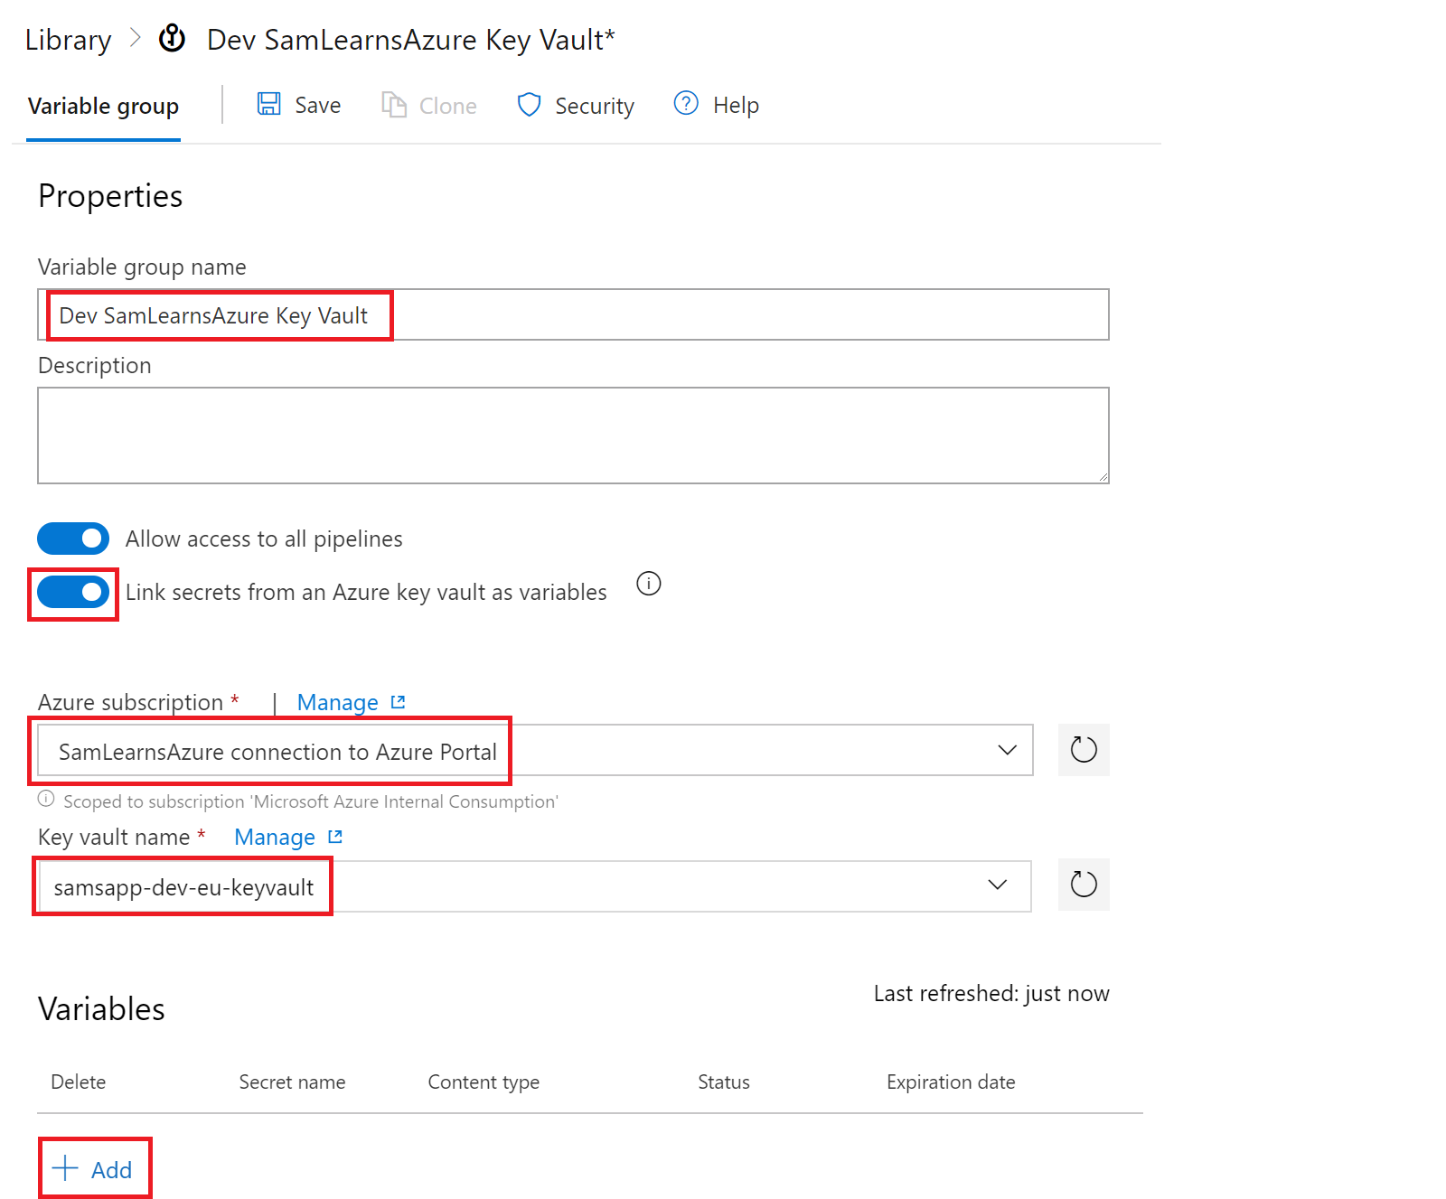Expand the Azure subscription dropdown
This screenshot has width=1446, height=1199.
pyautogui.click(x=1007, y=750)
